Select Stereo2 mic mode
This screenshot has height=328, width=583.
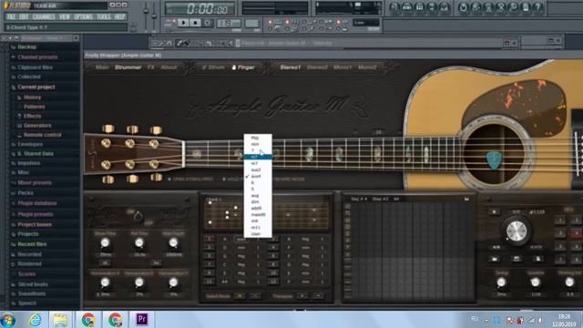point(317,67)
